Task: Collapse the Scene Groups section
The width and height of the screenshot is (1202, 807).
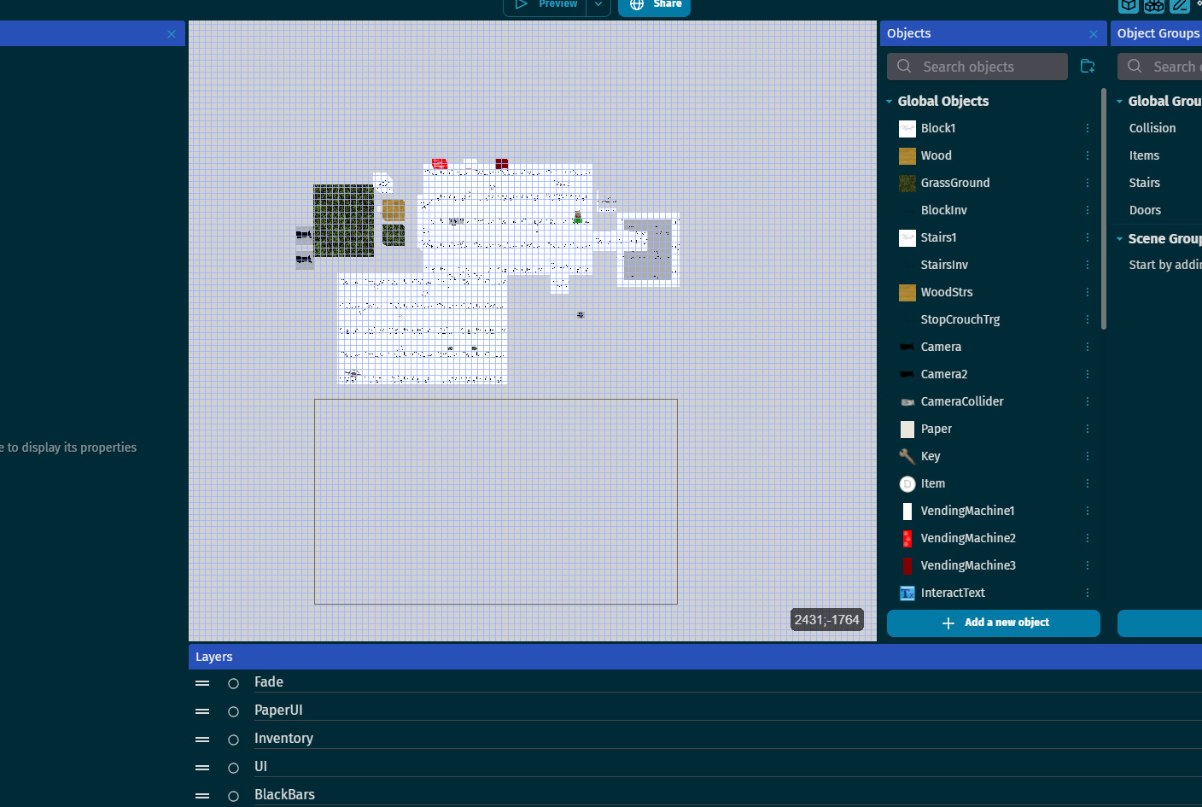Action: 1120,238
